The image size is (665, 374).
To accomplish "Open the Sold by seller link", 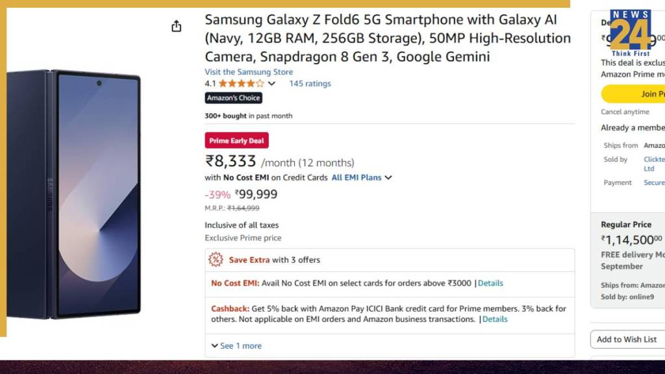I will coord(653,160).
